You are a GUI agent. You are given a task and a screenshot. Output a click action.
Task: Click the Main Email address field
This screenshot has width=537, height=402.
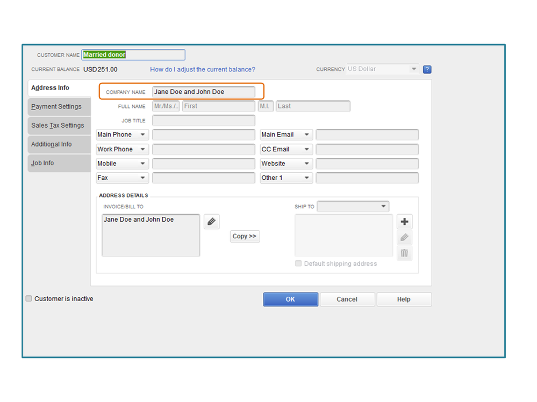pyautogui.click(x=367, y=135)
